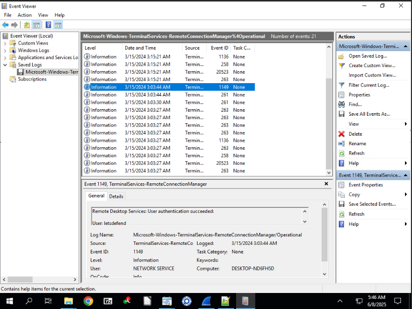Open the Windows Start menu
412x309 pixels.
10,301
